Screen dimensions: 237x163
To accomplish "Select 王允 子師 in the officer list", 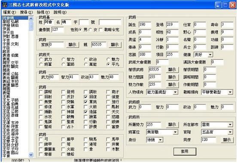I will [x=11, y=100].
